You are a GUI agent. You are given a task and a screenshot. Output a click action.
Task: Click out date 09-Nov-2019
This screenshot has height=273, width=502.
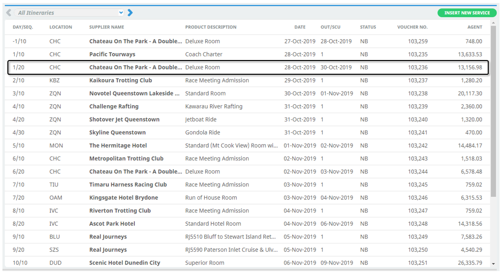pos(337,263)
